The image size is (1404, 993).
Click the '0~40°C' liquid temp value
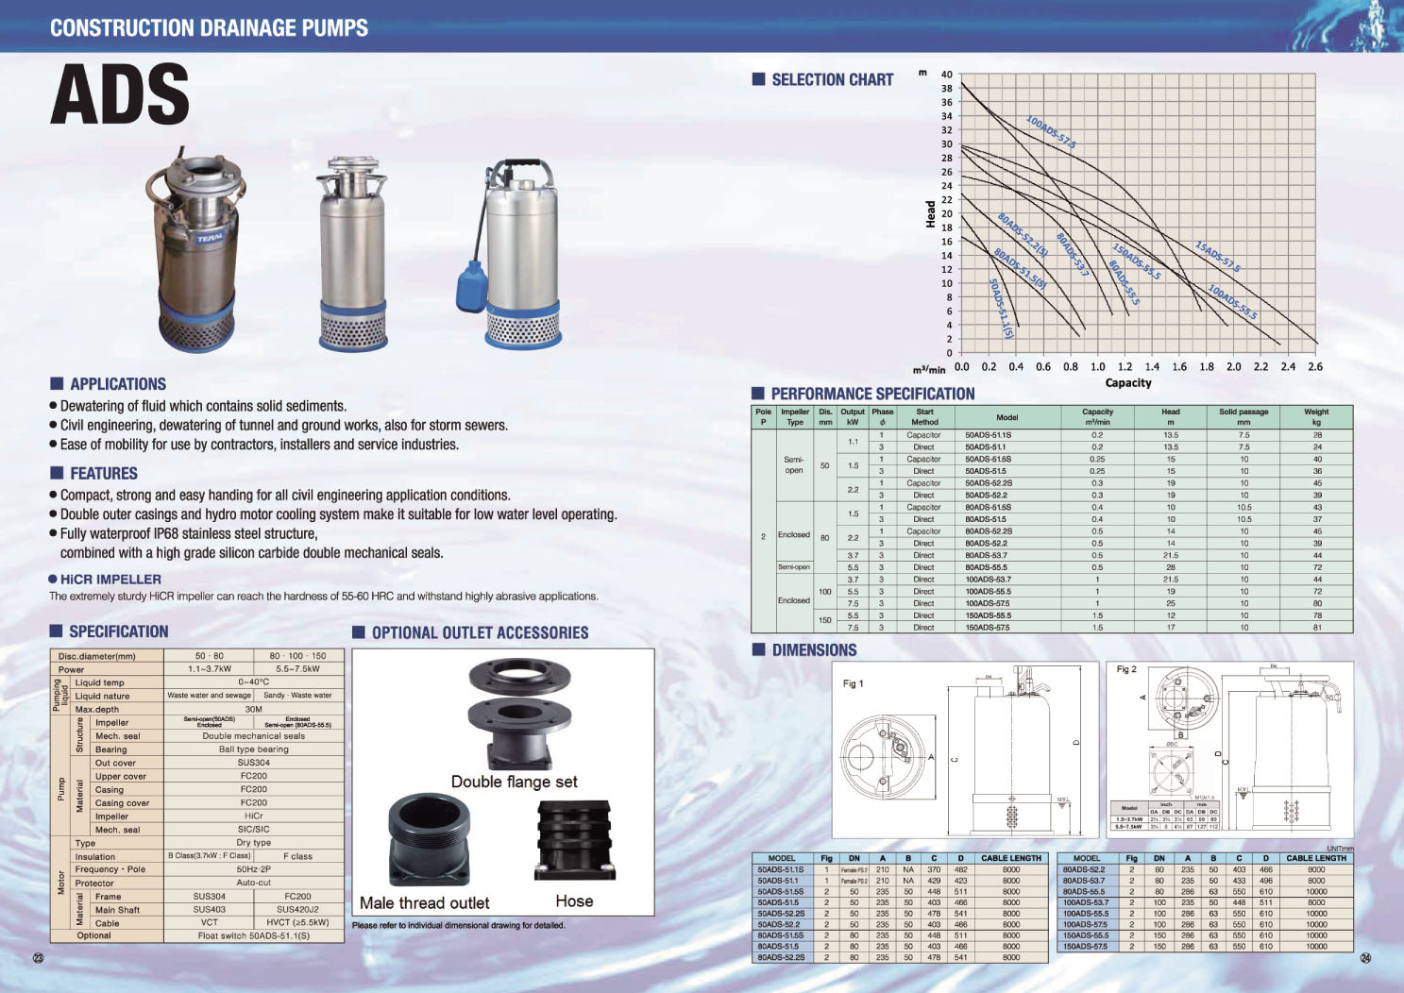click(x=253, y=682)
